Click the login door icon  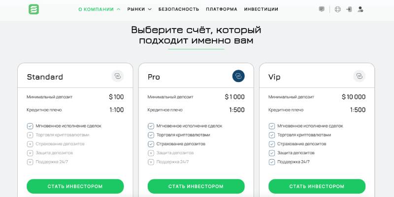(x=349, y=9)
